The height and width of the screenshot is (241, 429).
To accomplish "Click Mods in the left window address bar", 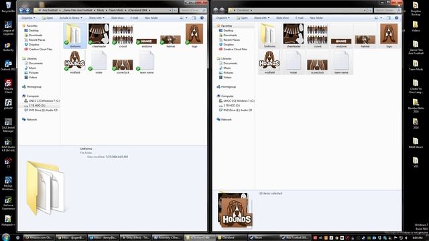I will click(101, 10).
